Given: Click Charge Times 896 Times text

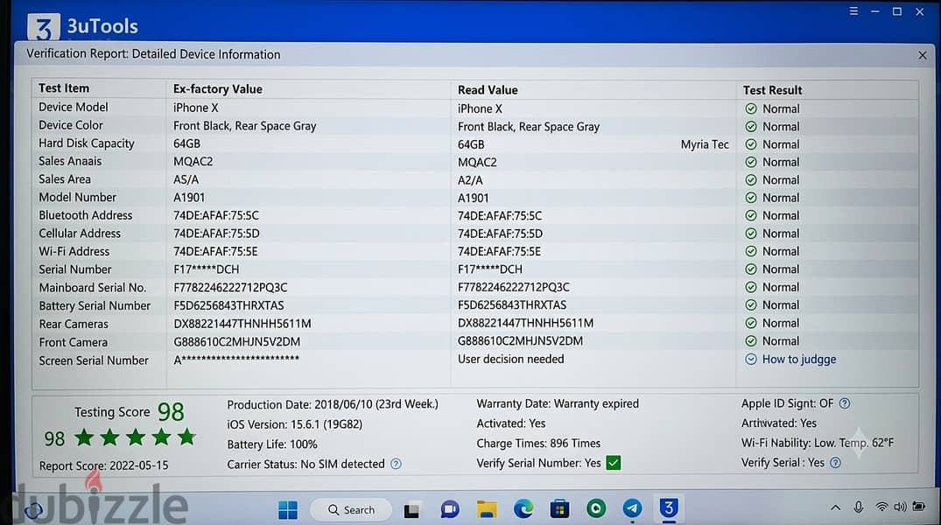Looking at the screenshot, I should coord(538,444).
